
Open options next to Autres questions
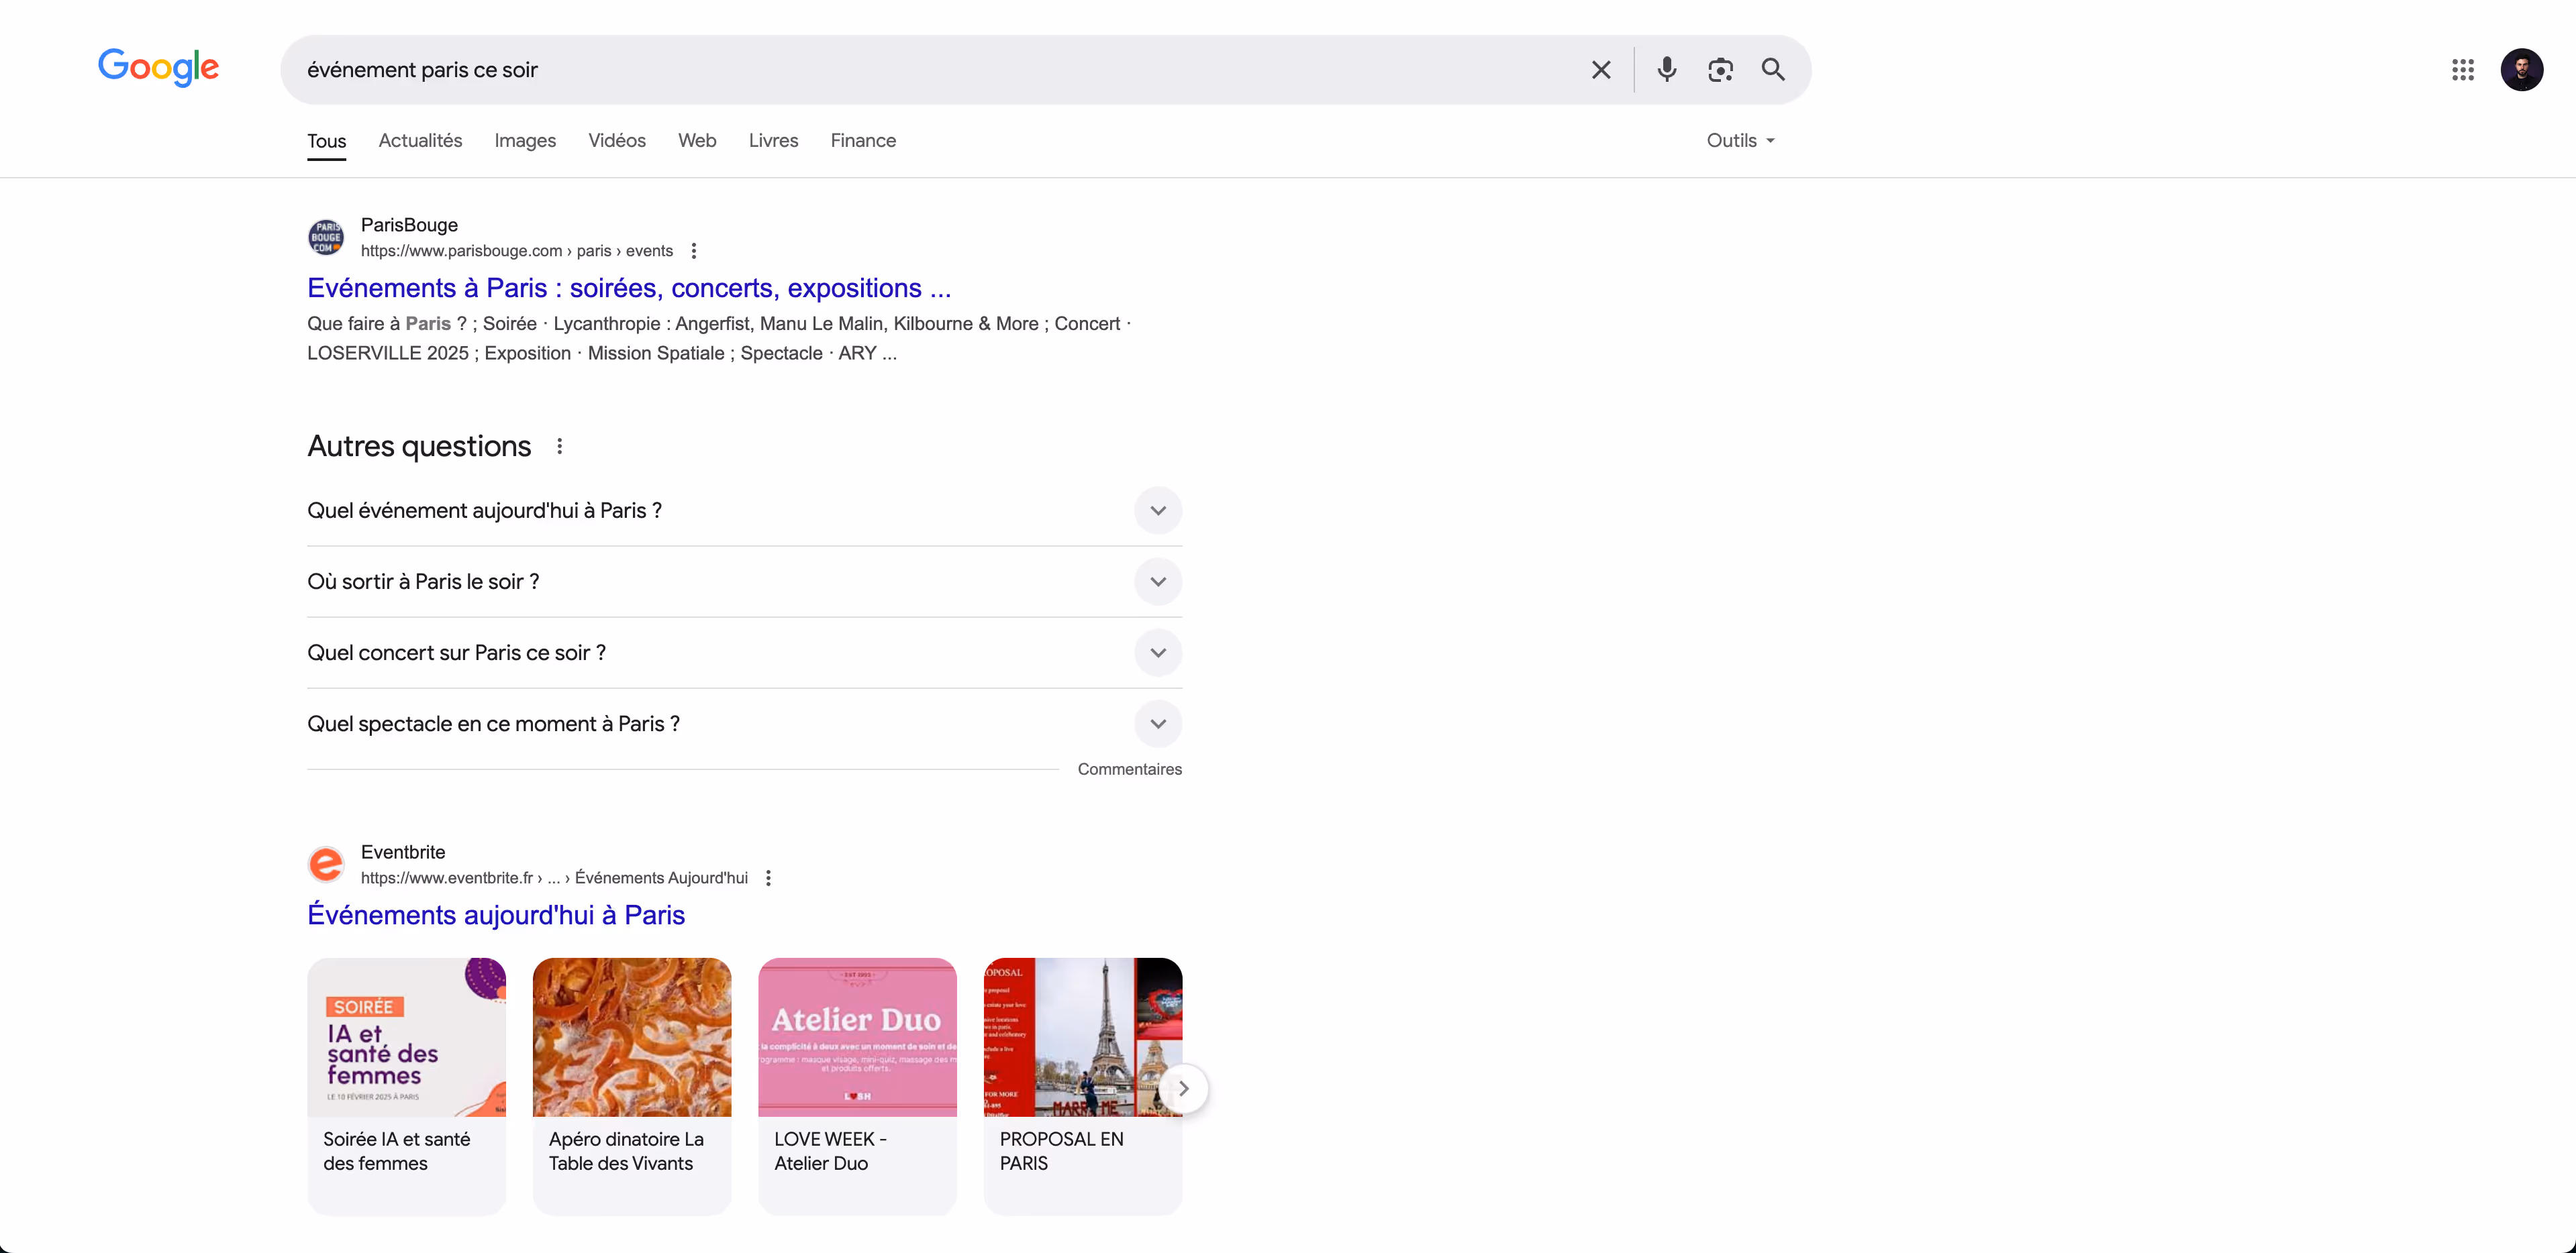[560, 447]
